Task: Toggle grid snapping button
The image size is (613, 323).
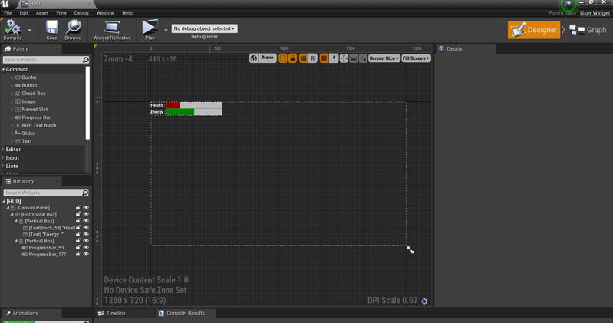Action: click(324, 58)
